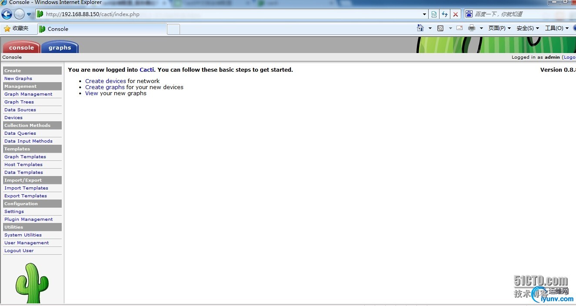The width and height of the screenshot is (576, 306).
Task: Open Data Queries in the sidebar
Action: [x=20, y=133]
